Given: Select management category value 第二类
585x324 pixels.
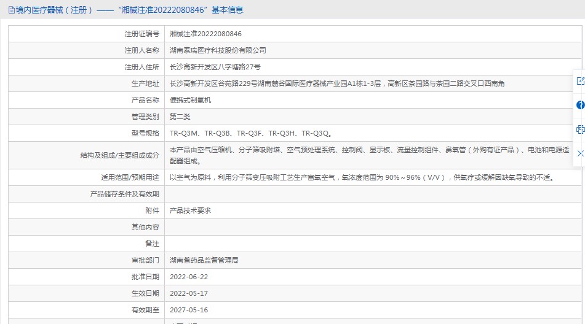Looking at the screenshot, I should point(180,117).
